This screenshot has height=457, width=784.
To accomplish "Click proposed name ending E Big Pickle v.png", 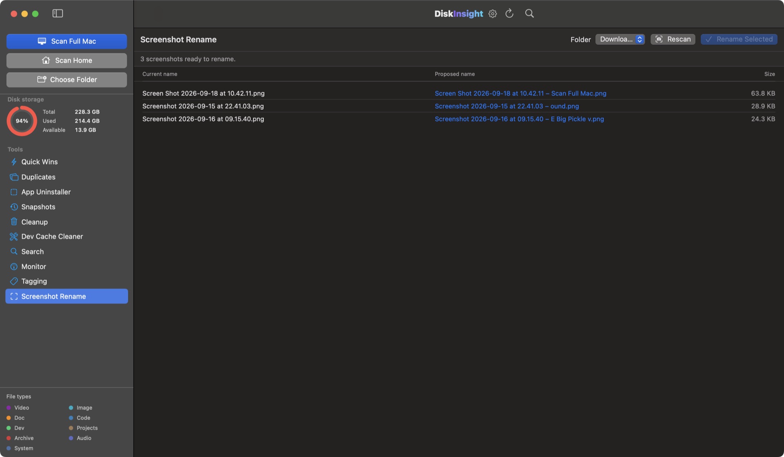I will tap(519, 119).
